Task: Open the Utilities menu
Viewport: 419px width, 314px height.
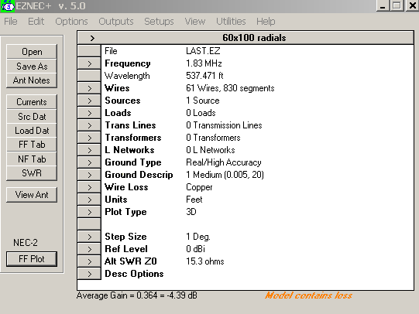Action: 231,22
